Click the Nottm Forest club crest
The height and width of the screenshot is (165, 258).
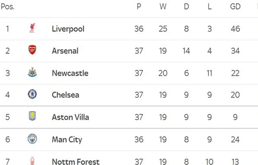[32, 161]
